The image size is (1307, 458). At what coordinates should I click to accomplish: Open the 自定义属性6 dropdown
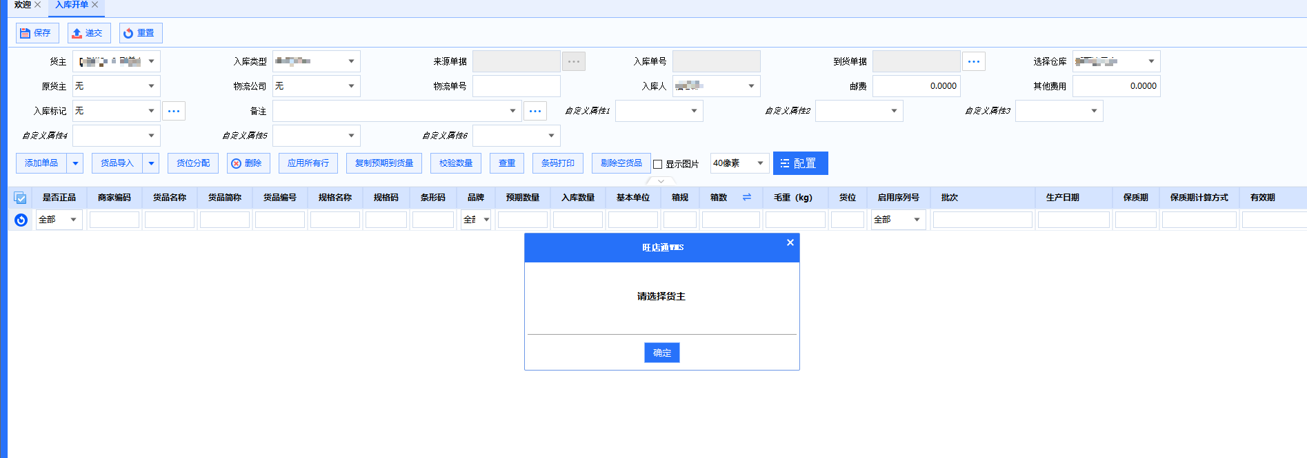pos(551,136)
